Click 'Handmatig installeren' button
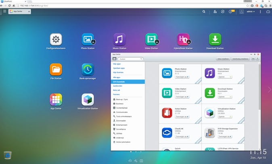The height and width of the screenshot is (164, 272). click(240, 59)
